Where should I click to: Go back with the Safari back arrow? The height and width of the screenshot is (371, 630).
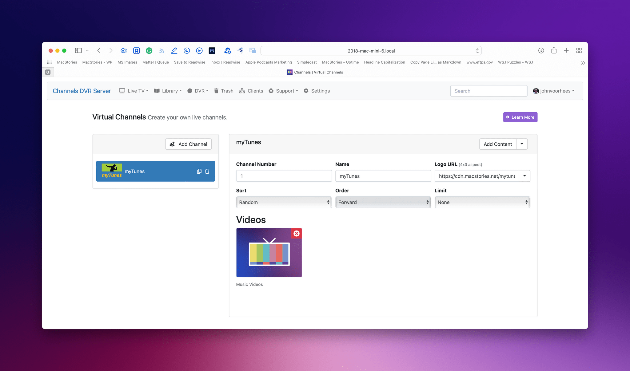point(99,50)
